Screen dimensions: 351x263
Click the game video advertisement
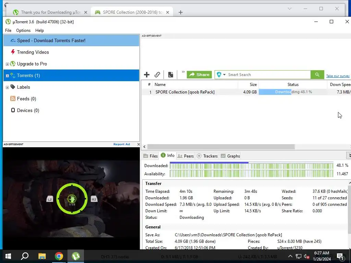pos(71,198)
